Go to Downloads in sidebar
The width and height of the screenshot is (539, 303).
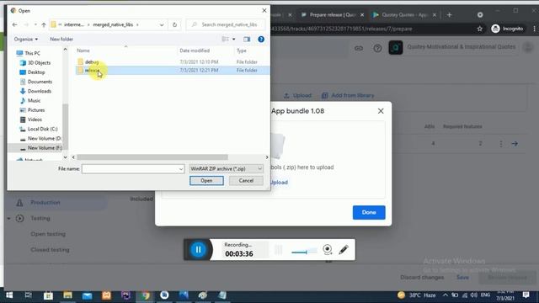[40, 91]
